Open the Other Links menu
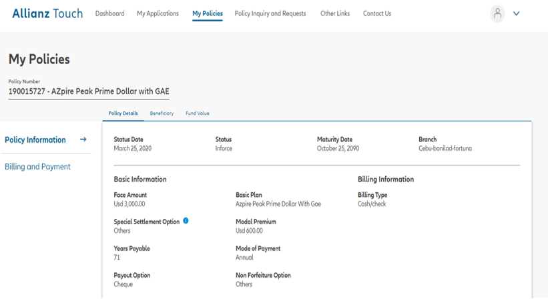The width and height of the screenshot is (548, 299). click(334, 13)
